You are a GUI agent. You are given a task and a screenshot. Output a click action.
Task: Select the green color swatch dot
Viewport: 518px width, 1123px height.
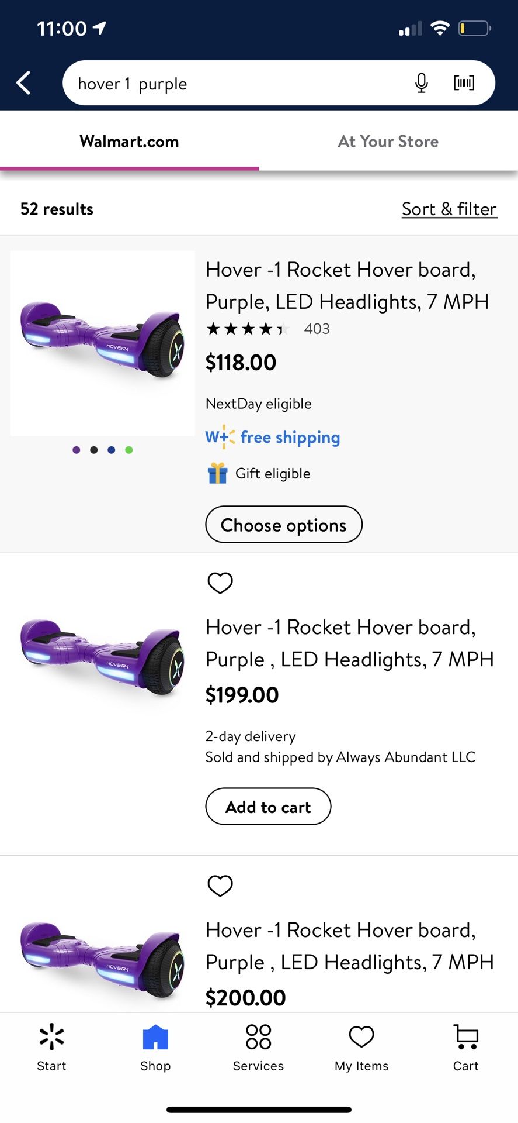tap(129, 450)
